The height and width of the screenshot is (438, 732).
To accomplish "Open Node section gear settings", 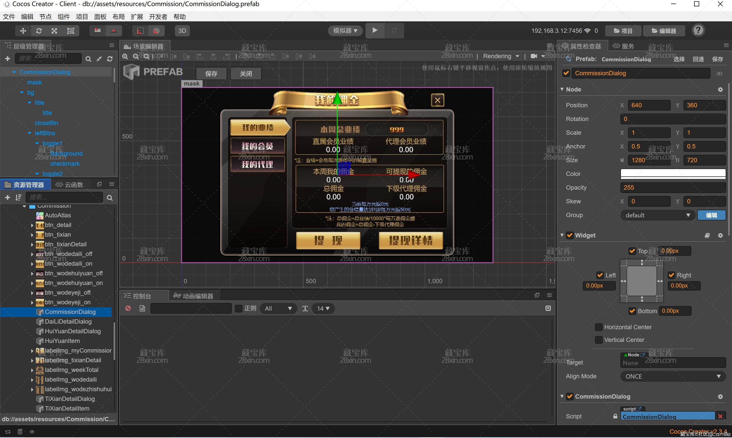I will [720, 89].
